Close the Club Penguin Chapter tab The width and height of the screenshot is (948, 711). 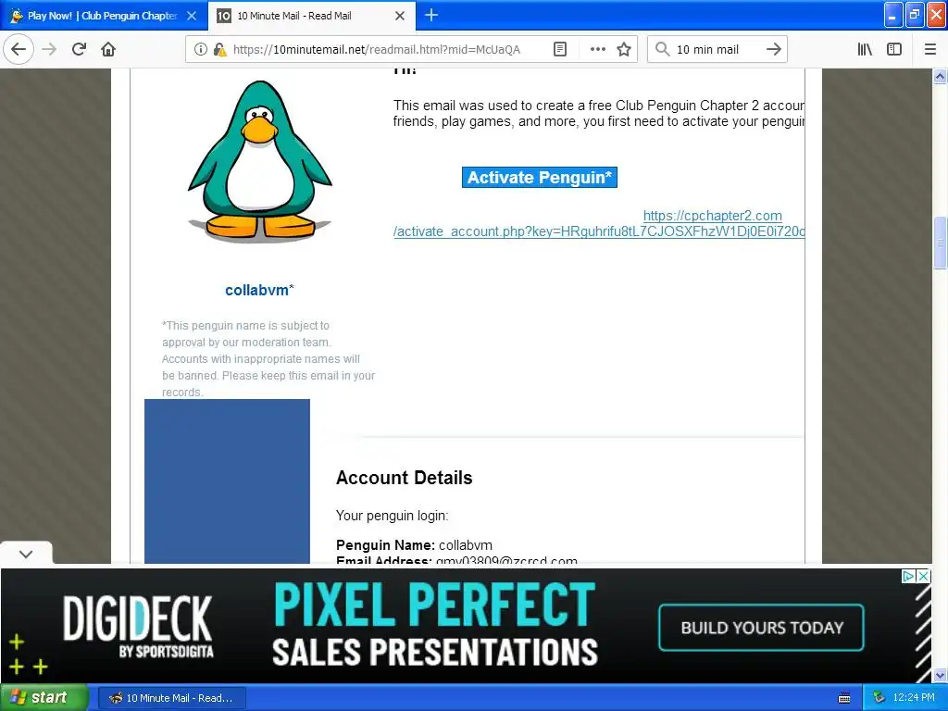coord(192,16)
